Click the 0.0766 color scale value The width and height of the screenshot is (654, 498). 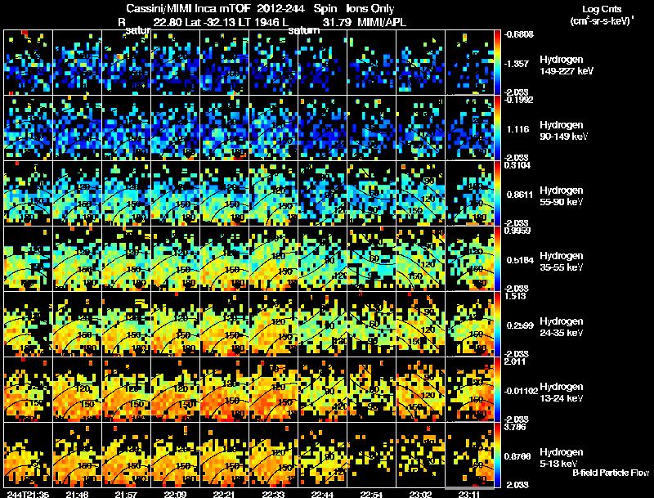[518, 456]
